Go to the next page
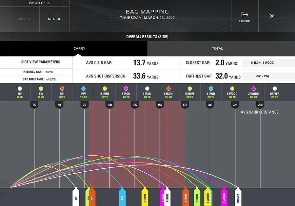295x206 pixels. (54, 19)
